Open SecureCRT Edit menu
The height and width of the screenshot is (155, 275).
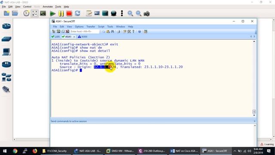tap(62, 27)
